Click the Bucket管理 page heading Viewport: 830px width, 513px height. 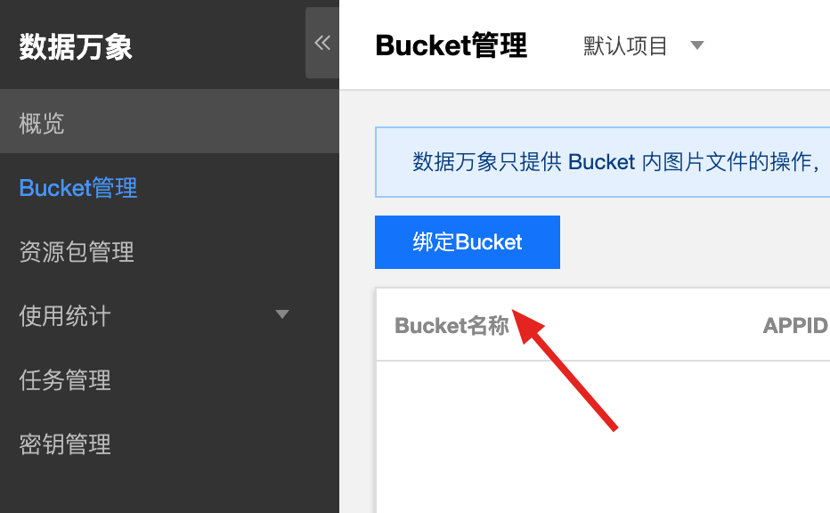click(451, 45)
